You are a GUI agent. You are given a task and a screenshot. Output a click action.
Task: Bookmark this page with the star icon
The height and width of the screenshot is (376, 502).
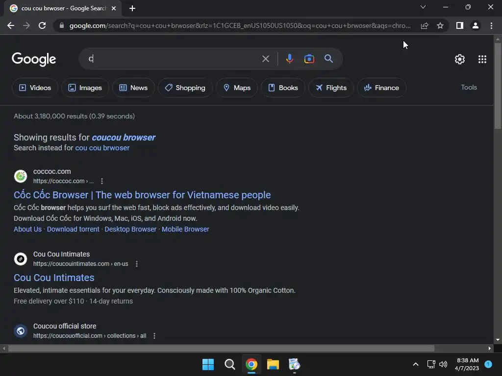tap(440, 25)
